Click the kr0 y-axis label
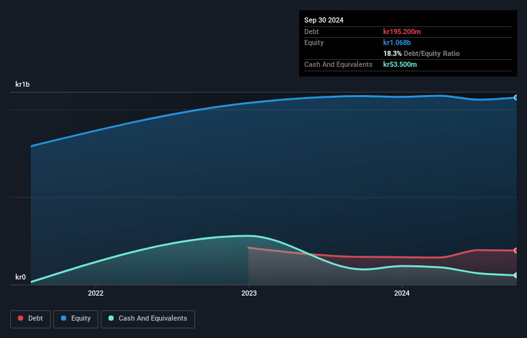The height and width of the screenshot is (338, 527). click(x=21, y=277)
